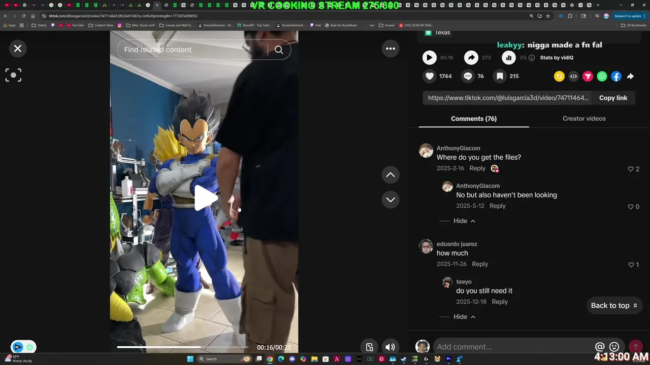The height and width of the screenshot is (365, 650).
Task: Click the vidIQ play views icon
Action: pyautogui.click(x=430, y=58)
